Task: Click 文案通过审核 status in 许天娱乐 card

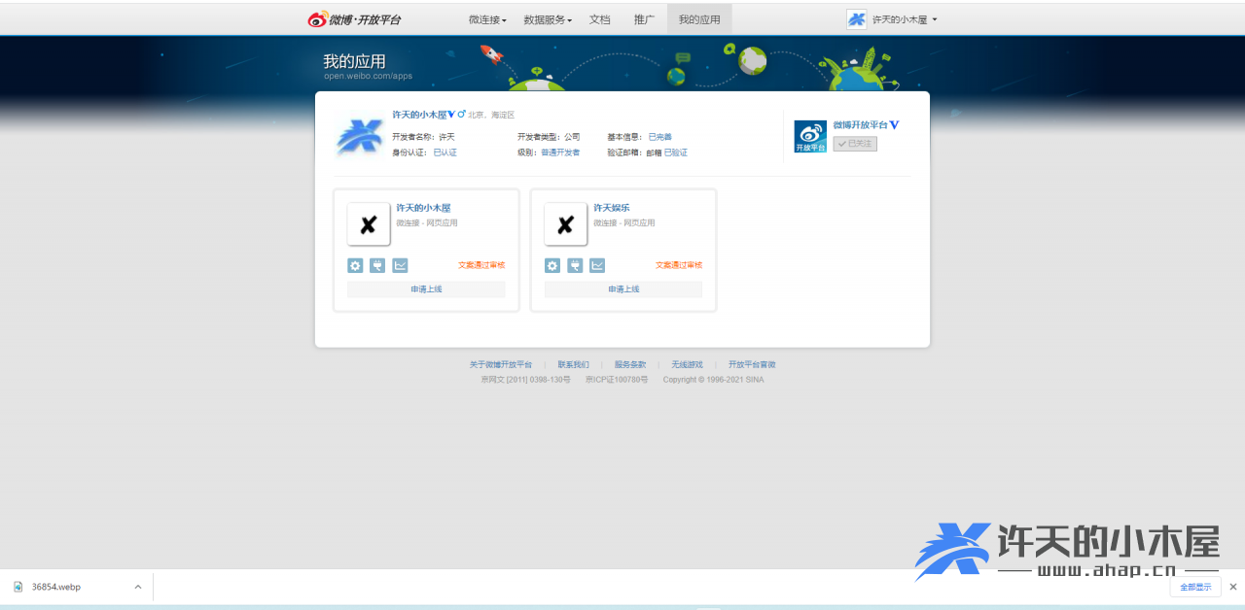Action: pyautogui.click(x=679, y=265)
